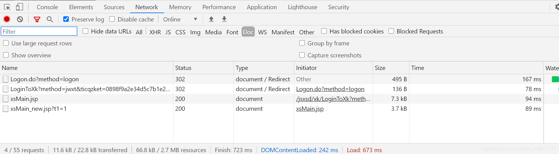Open the Application tab

(x=262, y=7)
